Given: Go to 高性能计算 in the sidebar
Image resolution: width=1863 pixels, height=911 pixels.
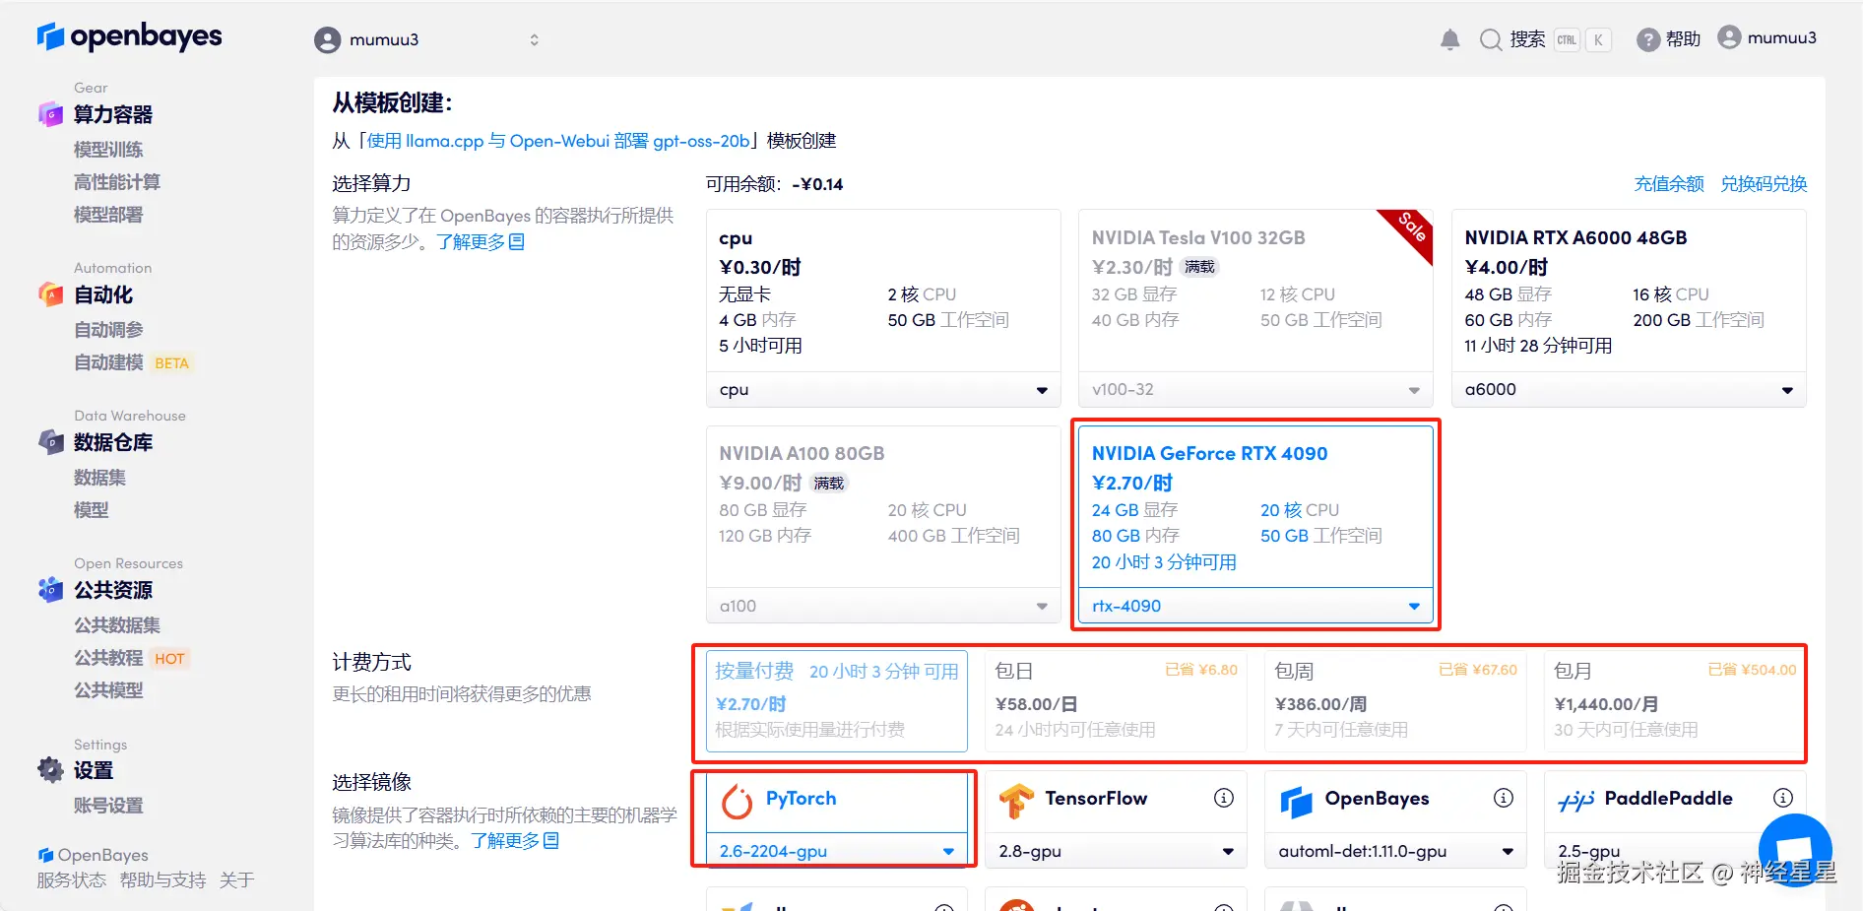Looking at the screenshot, I should pos(117,182).
